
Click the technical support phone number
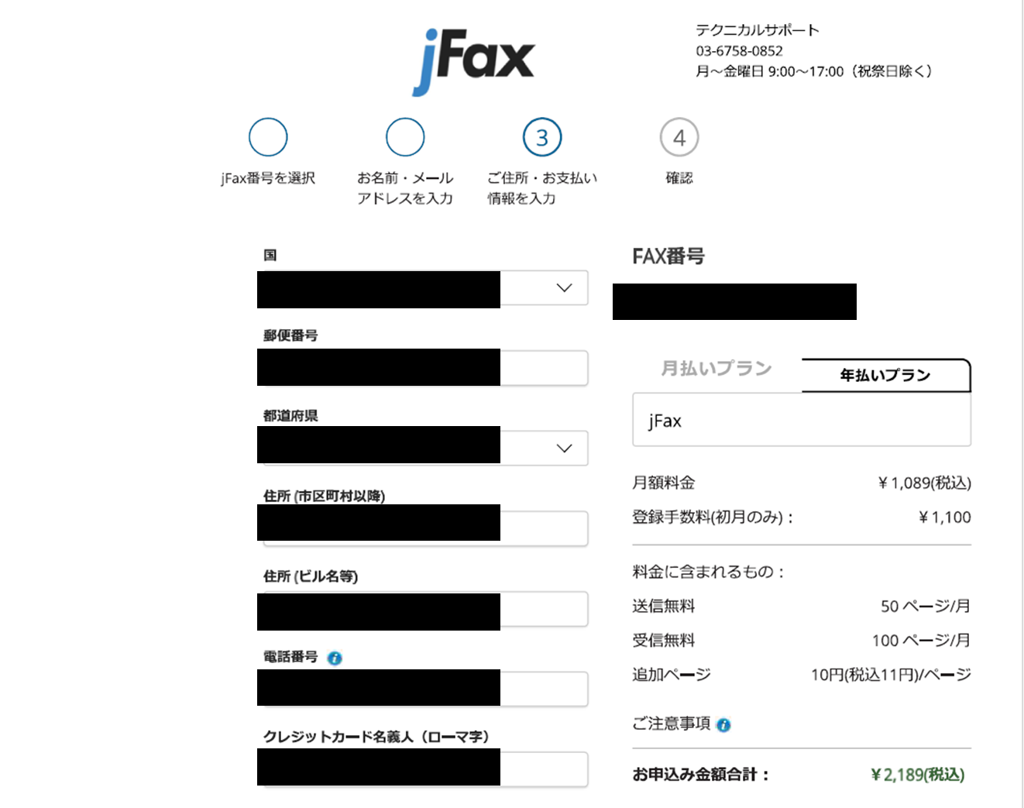(738, 51)
